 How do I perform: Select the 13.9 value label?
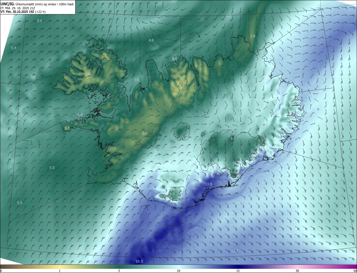[209, 184]
